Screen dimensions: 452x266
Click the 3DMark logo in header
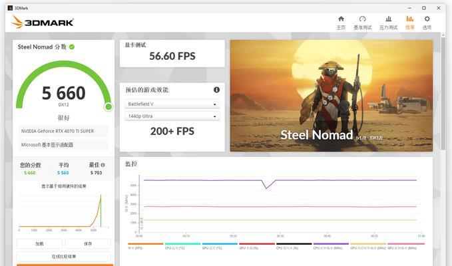point(43,22)
